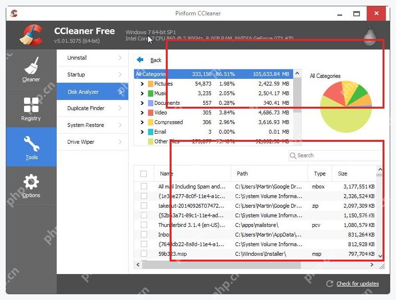396x300 pixels.
Task: Open the Registry section in sidebar
Action: coord(31,109)
